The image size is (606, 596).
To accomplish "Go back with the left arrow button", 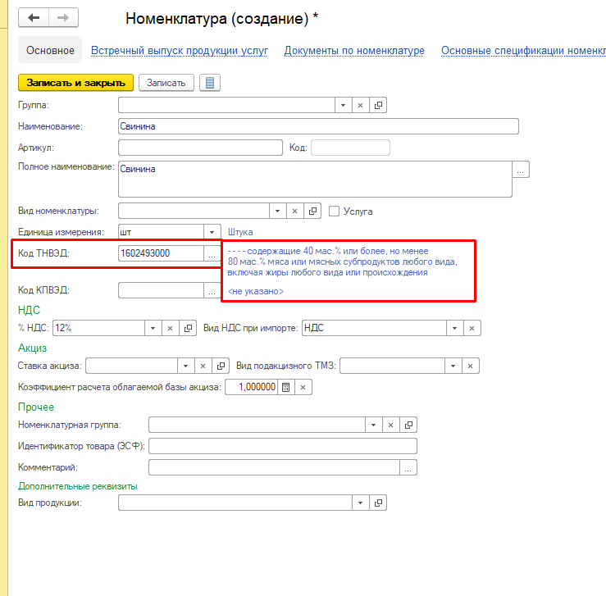I will (x=34, y=18).
